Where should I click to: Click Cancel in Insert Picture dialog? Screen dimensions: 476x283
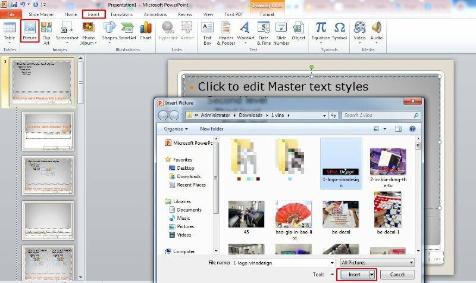click(397, 275)
